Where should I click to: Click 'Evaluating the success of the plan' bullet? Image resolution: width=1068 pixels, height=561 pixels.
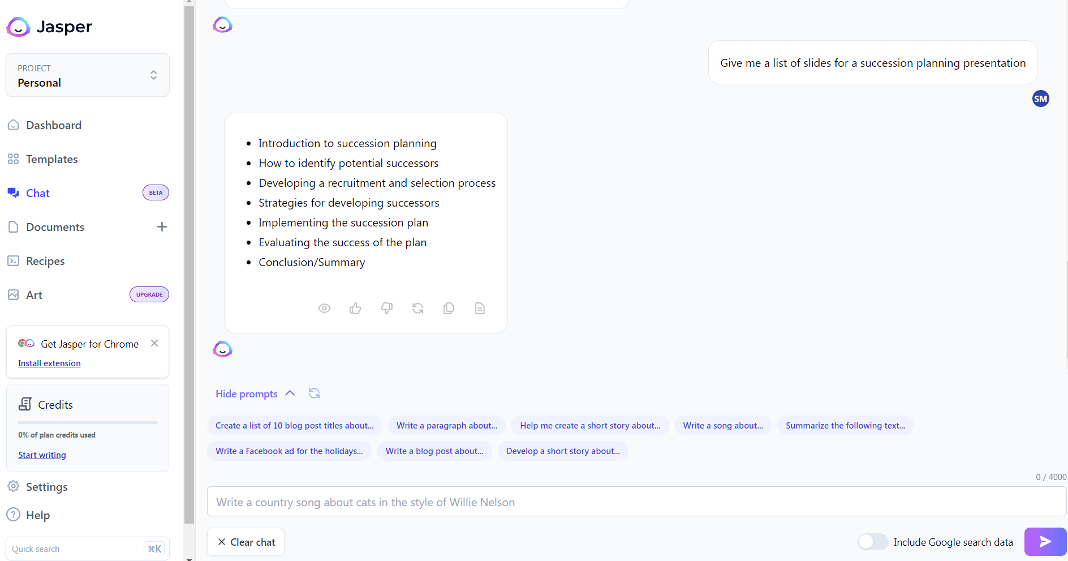tap(342, 242)
